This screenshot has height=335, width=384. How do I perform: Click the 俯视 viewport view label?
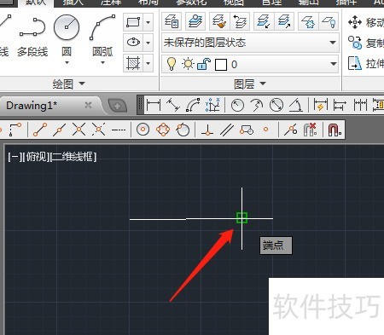click(36, 157)
